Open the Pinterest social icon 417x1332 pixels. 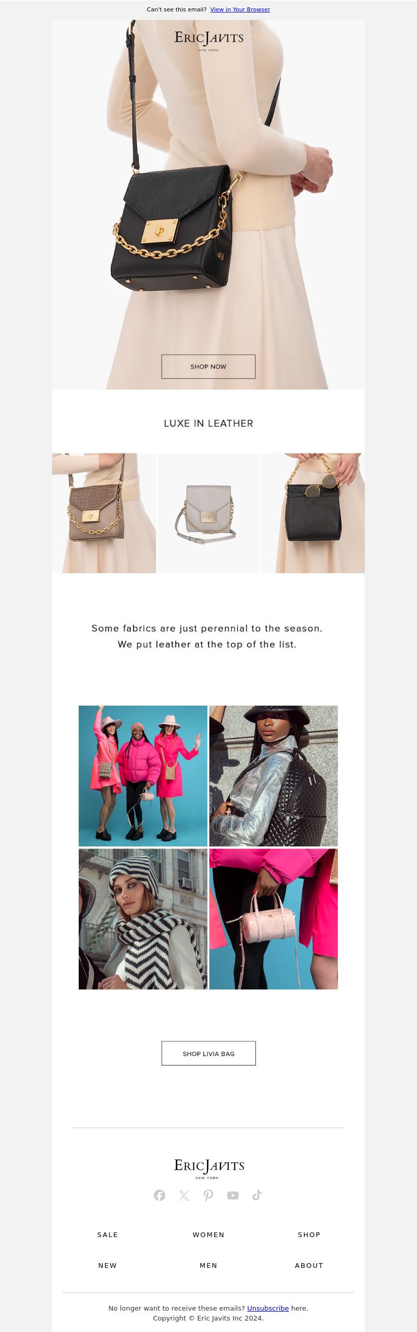[208, 1195]
